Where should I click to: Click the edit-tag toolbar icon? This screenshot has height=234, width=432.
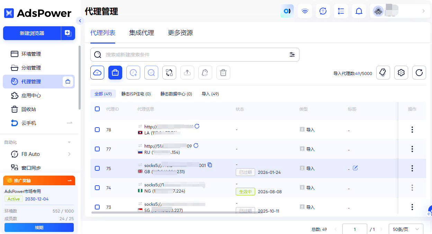[x=205, y=73]
